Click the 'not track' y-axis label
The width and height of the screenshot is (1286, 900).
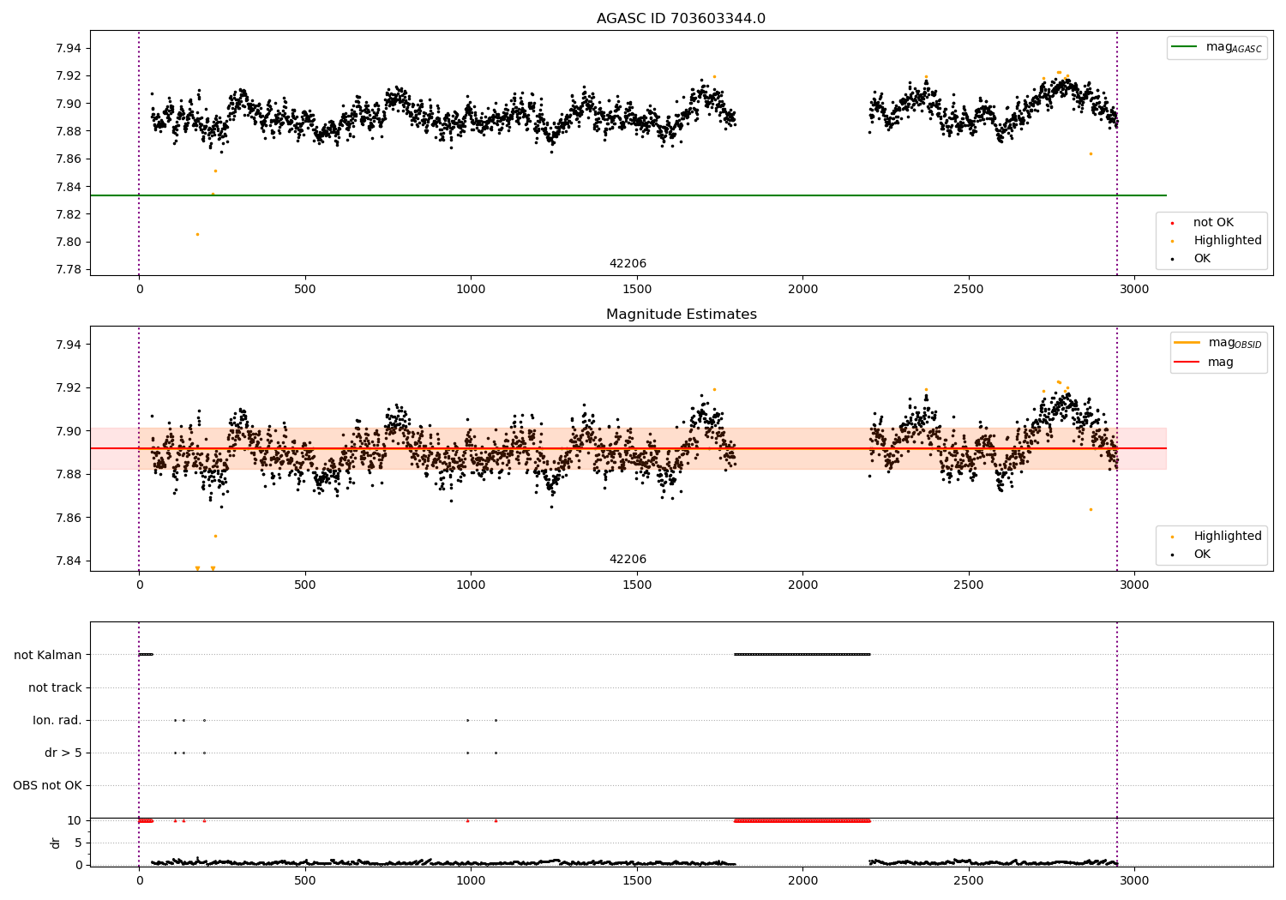pyautogui.click(x=55, y=687)
